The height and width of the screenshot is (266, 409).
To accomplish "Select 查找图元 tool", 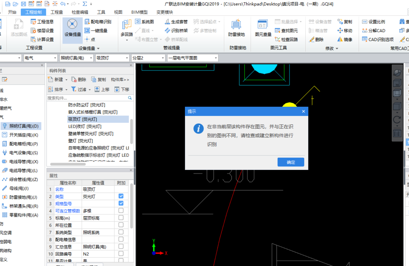I will [286, 31].
